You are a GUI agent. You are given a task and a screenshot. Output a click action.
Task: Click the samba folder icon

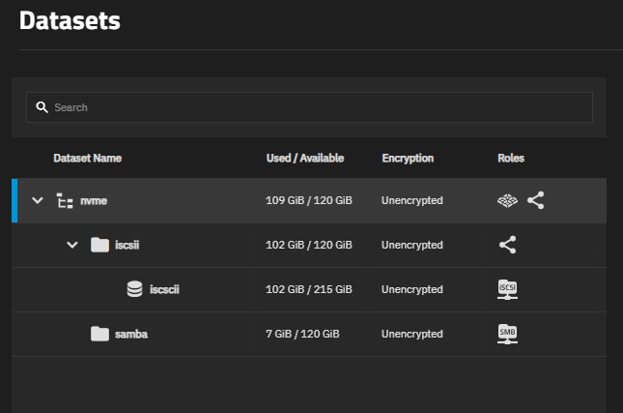tap(99, 334)
